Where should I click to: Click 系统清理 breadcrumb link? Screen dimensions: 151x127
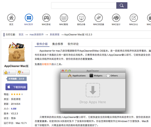pyautogui.click(x=55, y=34)
